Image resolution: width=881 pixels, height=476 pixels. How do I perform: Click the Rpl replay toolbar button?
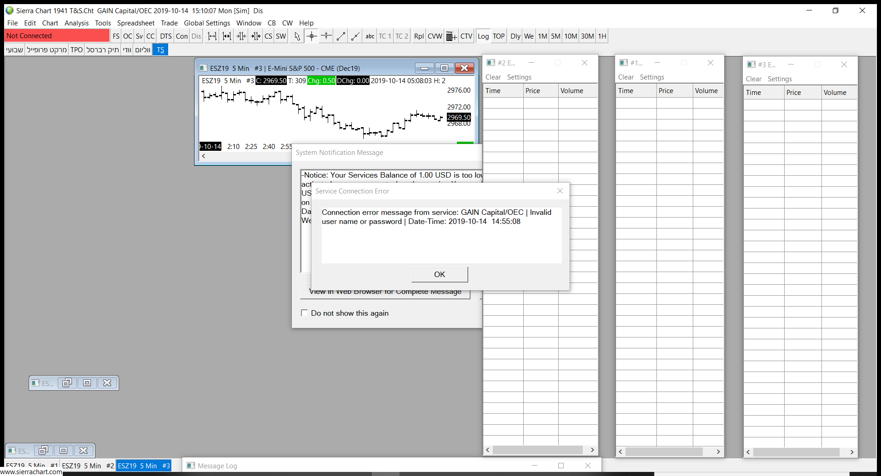419,36
